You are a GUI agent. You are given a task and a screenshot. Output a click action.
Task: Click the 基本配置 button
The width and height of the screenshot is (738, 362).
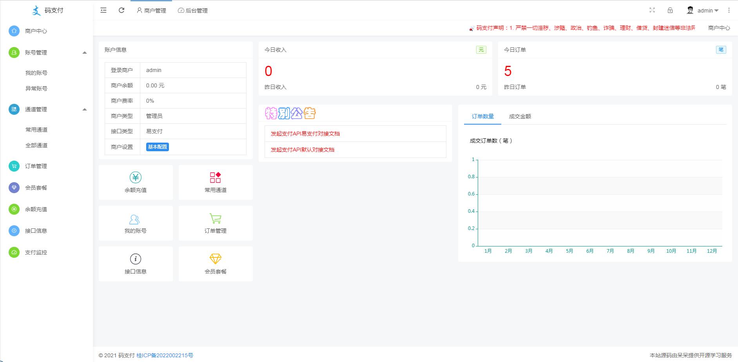pos(158,147)
